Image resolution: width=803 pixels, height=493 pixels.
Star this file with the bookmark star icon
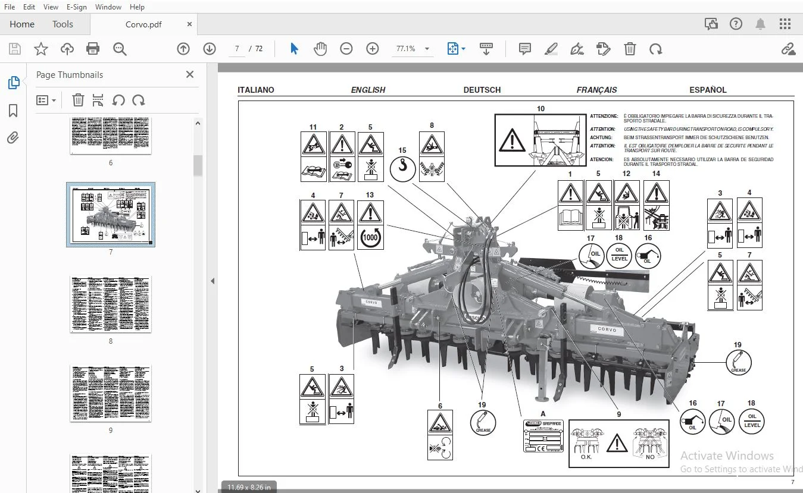40,49
